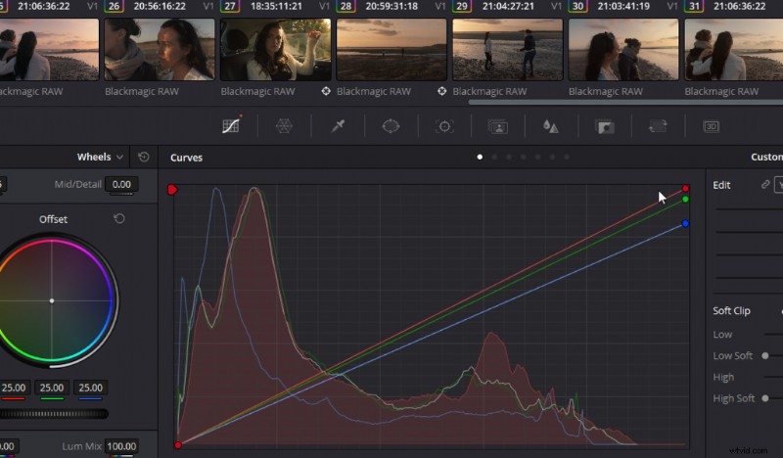Click clip number badge 31

click(x=694, y=6)
